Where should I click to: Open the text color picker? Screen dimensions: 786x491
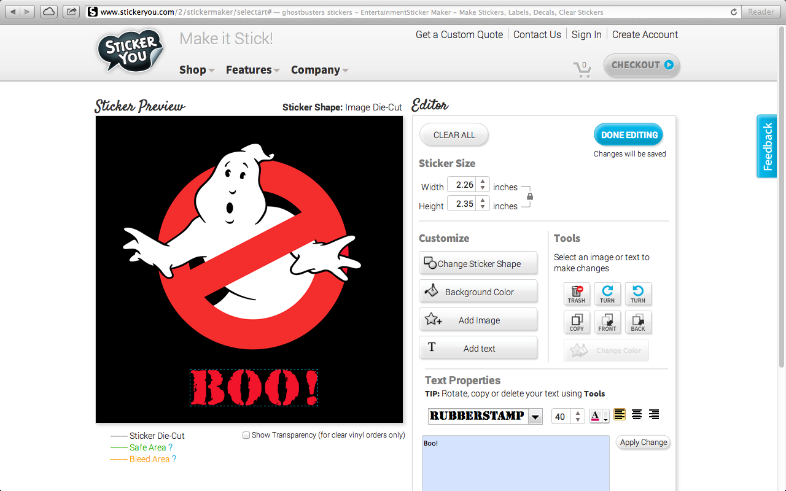(x=599, y=416)
